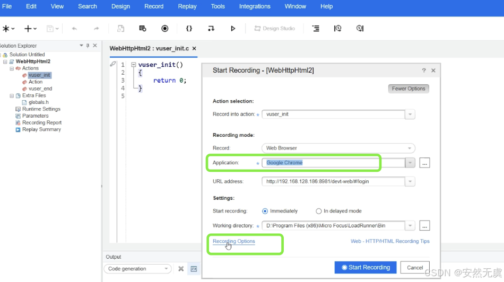Click the browse button next to Application
The image size is (504, 282).
coord(424,163)
